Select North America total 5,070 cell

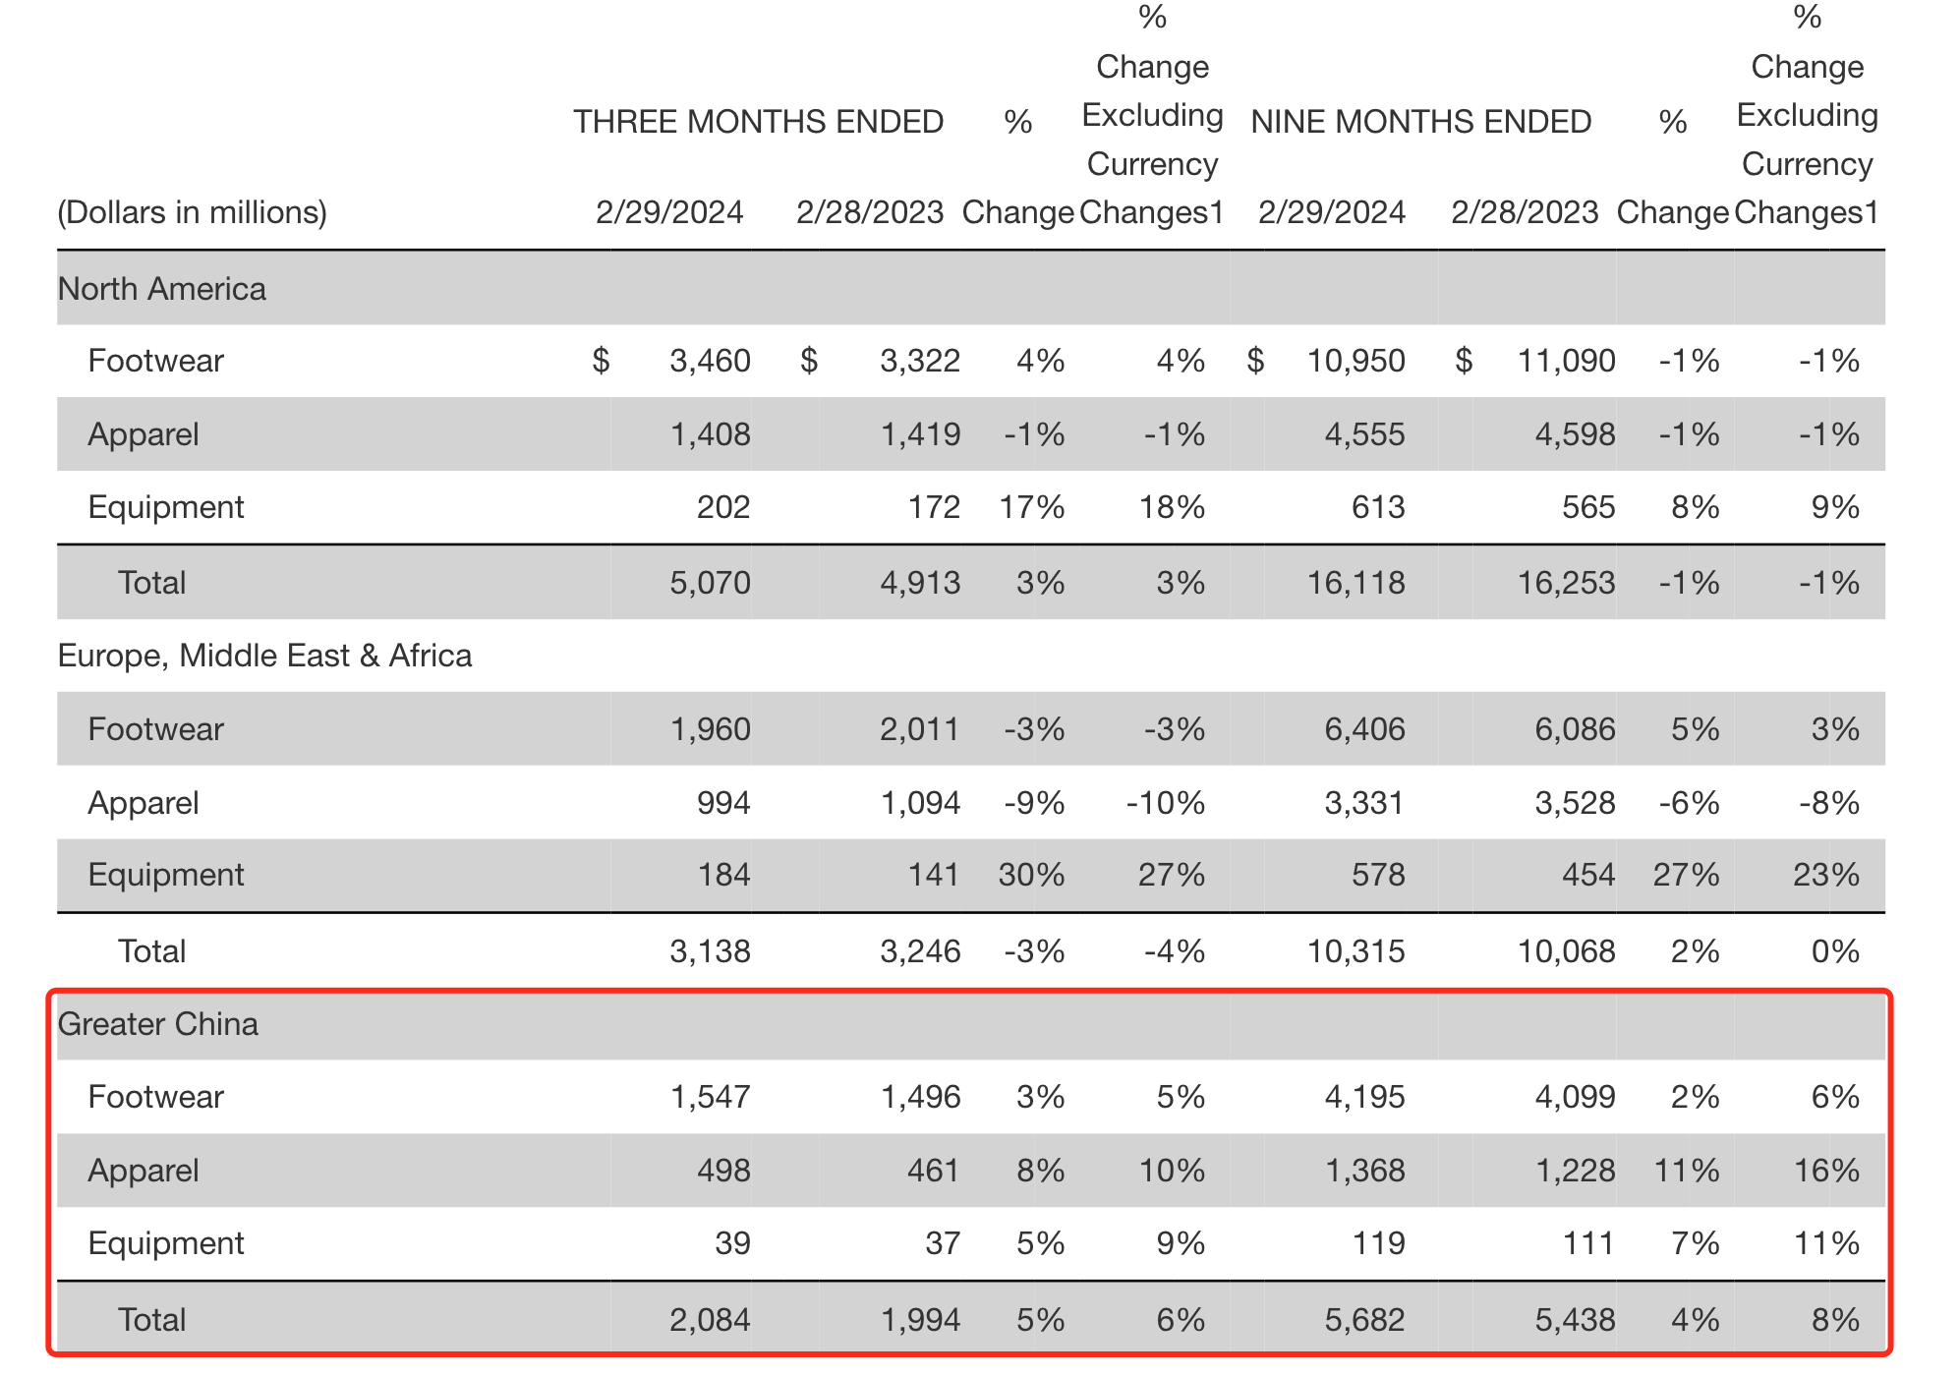(x=710, y=583)
